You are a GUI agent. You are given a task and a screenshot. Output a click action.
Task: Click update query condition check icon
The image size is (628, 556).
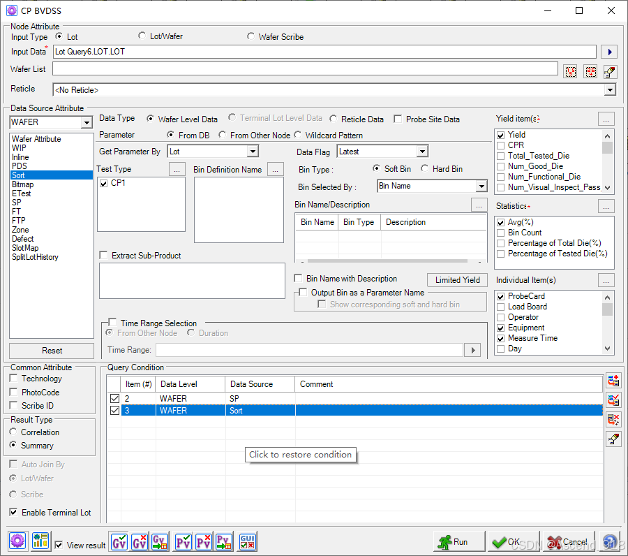(x=613, y=400)
